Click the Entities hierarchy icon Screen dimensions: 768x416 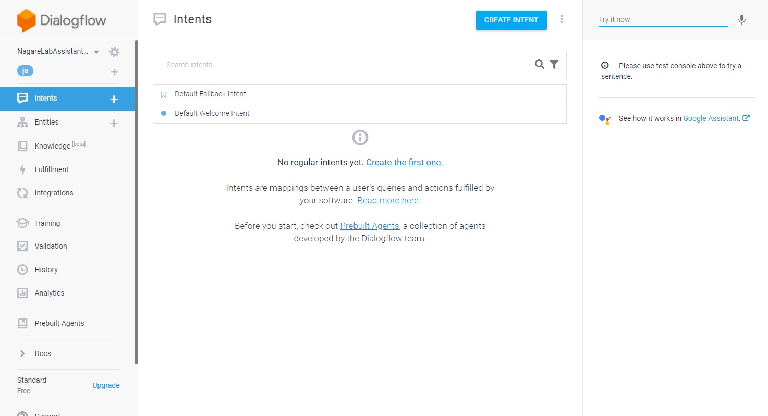[x=22, y=122]
